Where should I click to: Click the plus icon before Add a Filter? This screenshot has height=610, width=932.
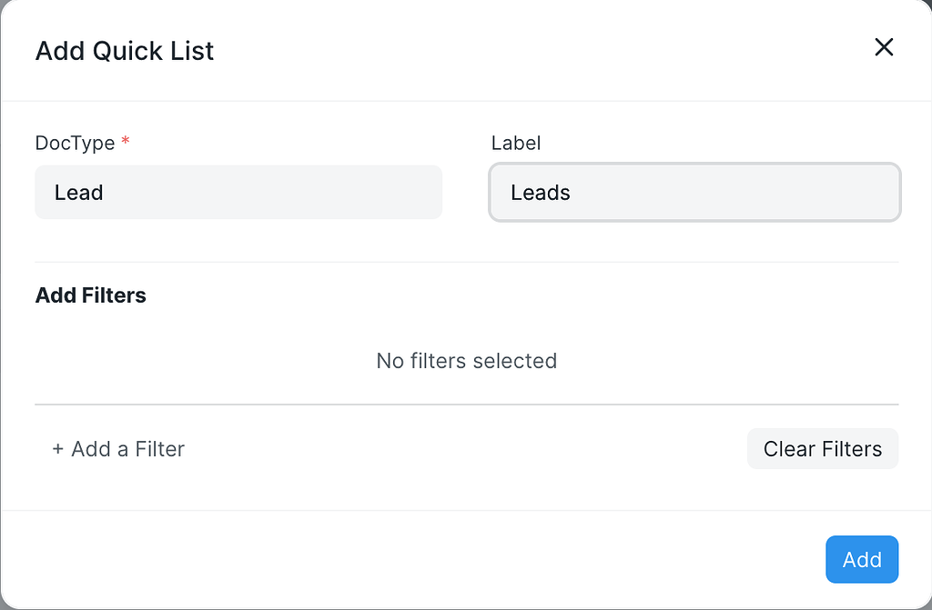57,448
